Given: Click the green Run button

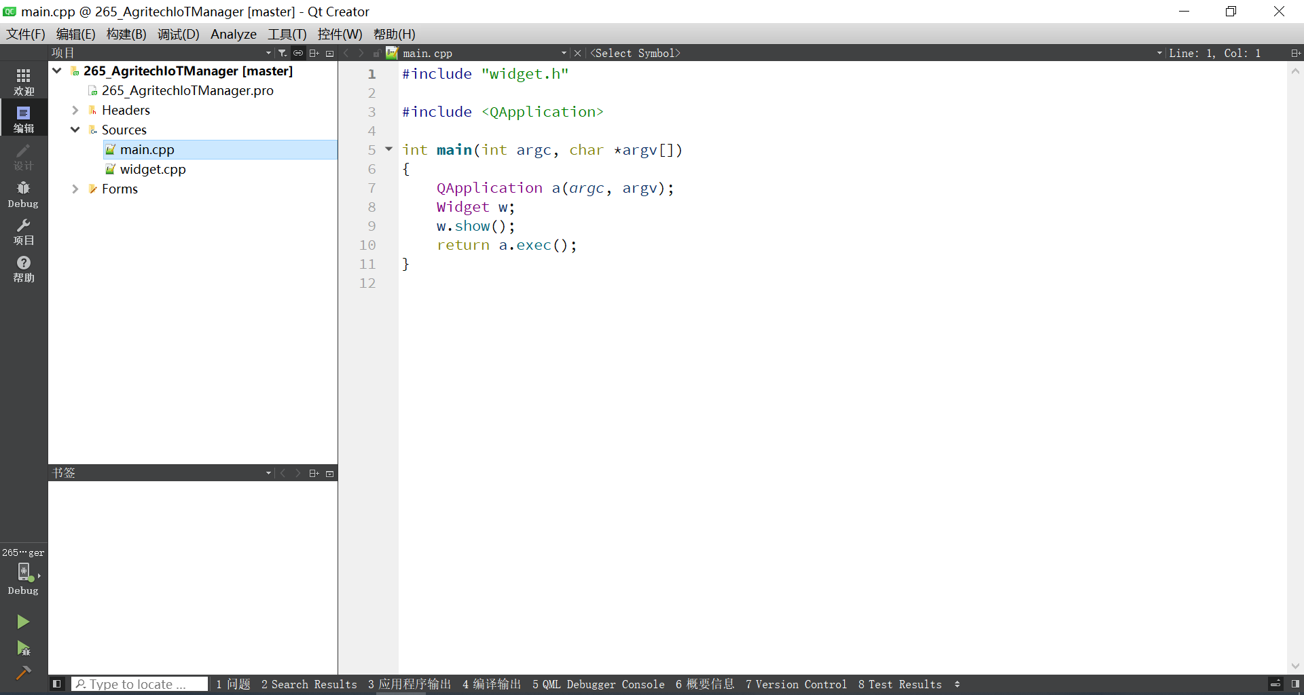Looking at the screenshot, I should click(x=23, y=622).
